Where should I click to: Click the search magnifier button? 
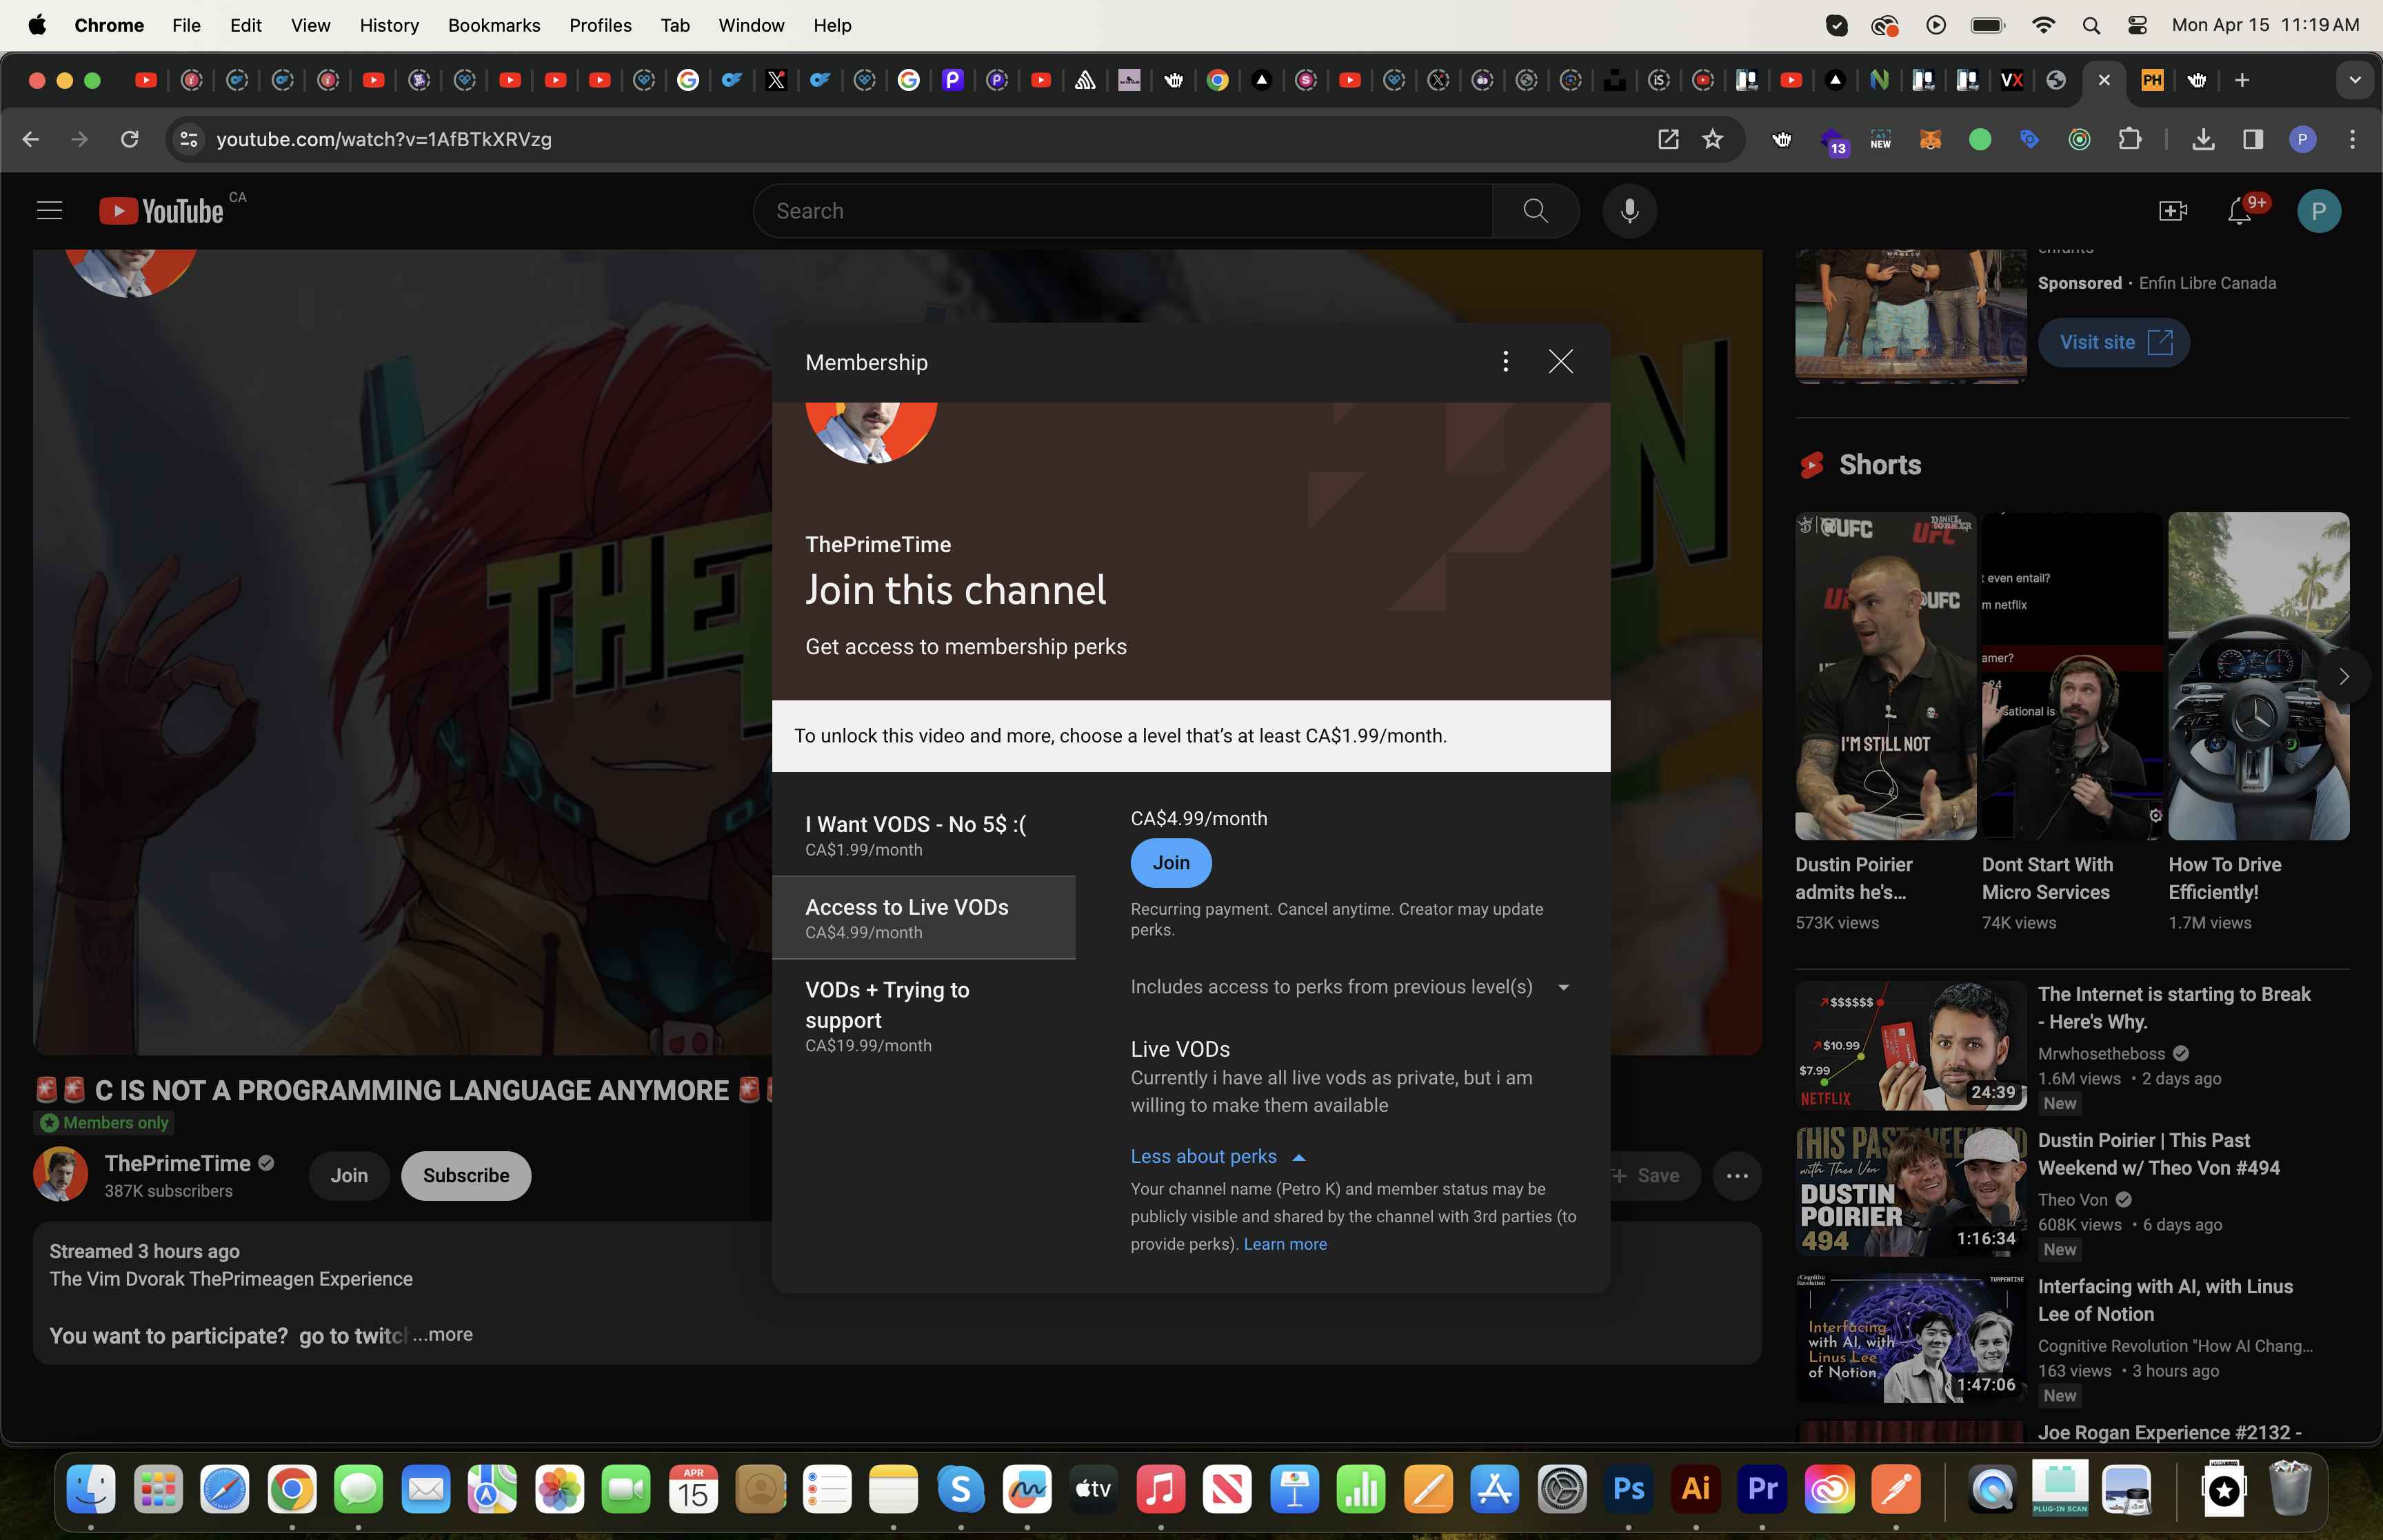pos(1535,211)
